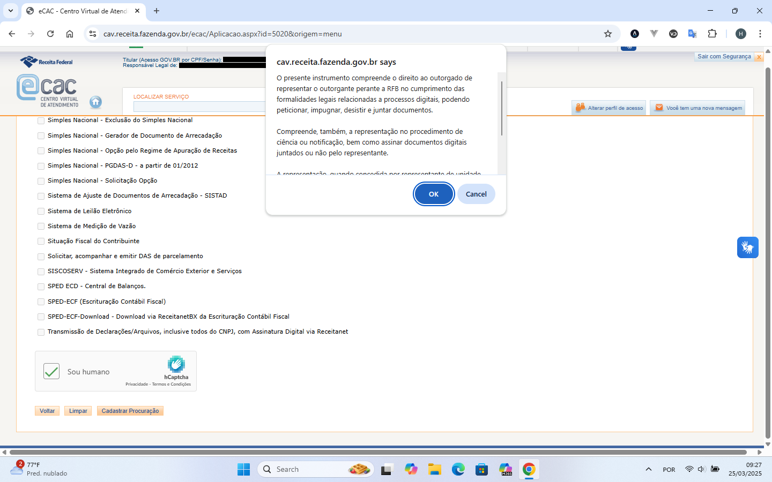Tick Sistema de Leilão Eletrônico checkbox

pos(41,212)
